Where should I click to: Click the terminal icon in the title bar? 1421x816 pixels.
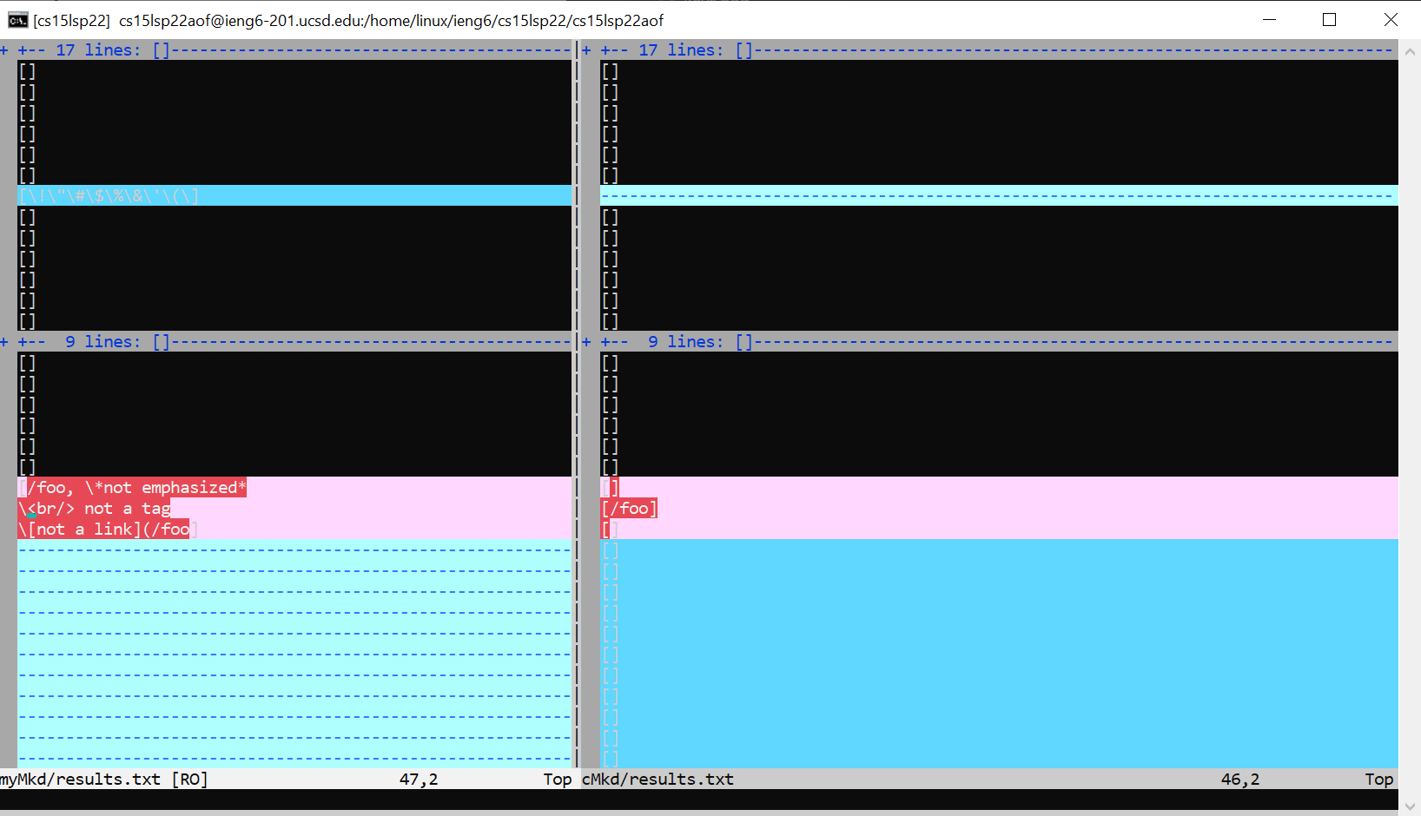pos(17,20)
